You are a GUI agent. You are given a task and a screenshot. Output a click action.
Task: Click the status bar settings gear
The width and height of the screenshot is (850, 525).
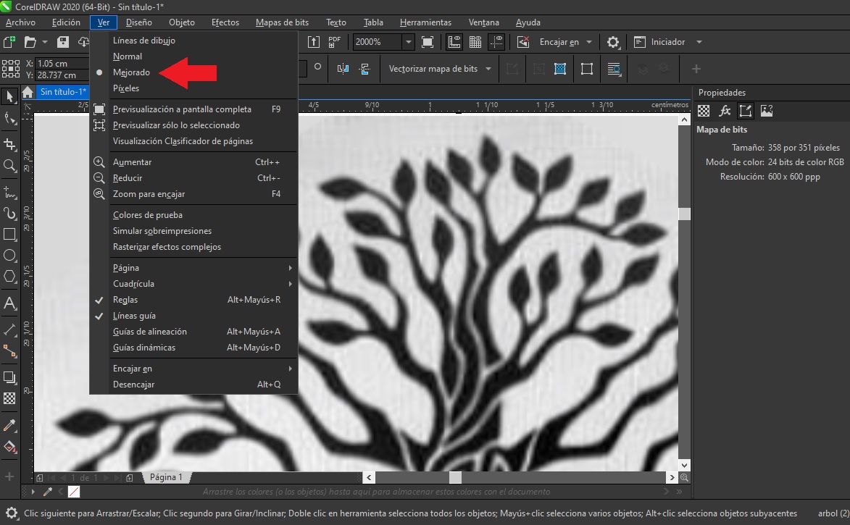pos(11,513)
